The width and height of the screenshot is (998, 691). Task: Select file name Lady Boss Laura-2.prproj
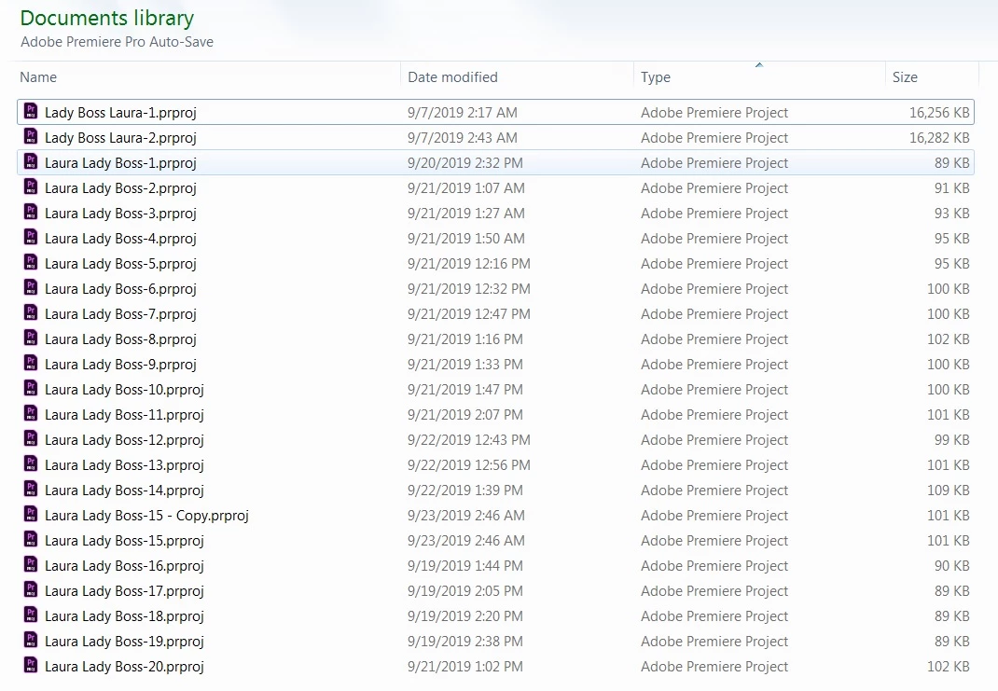coord(120,137)
